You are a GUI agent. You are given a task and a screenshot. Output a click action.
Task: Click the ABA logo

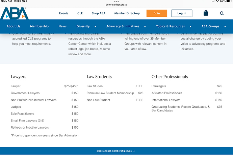pyautogui.click(x=15, y=13)
